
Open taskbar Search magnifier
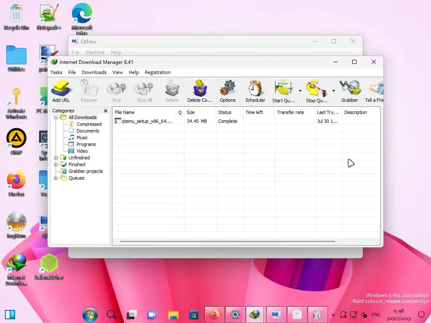click(x=111, y=315)
